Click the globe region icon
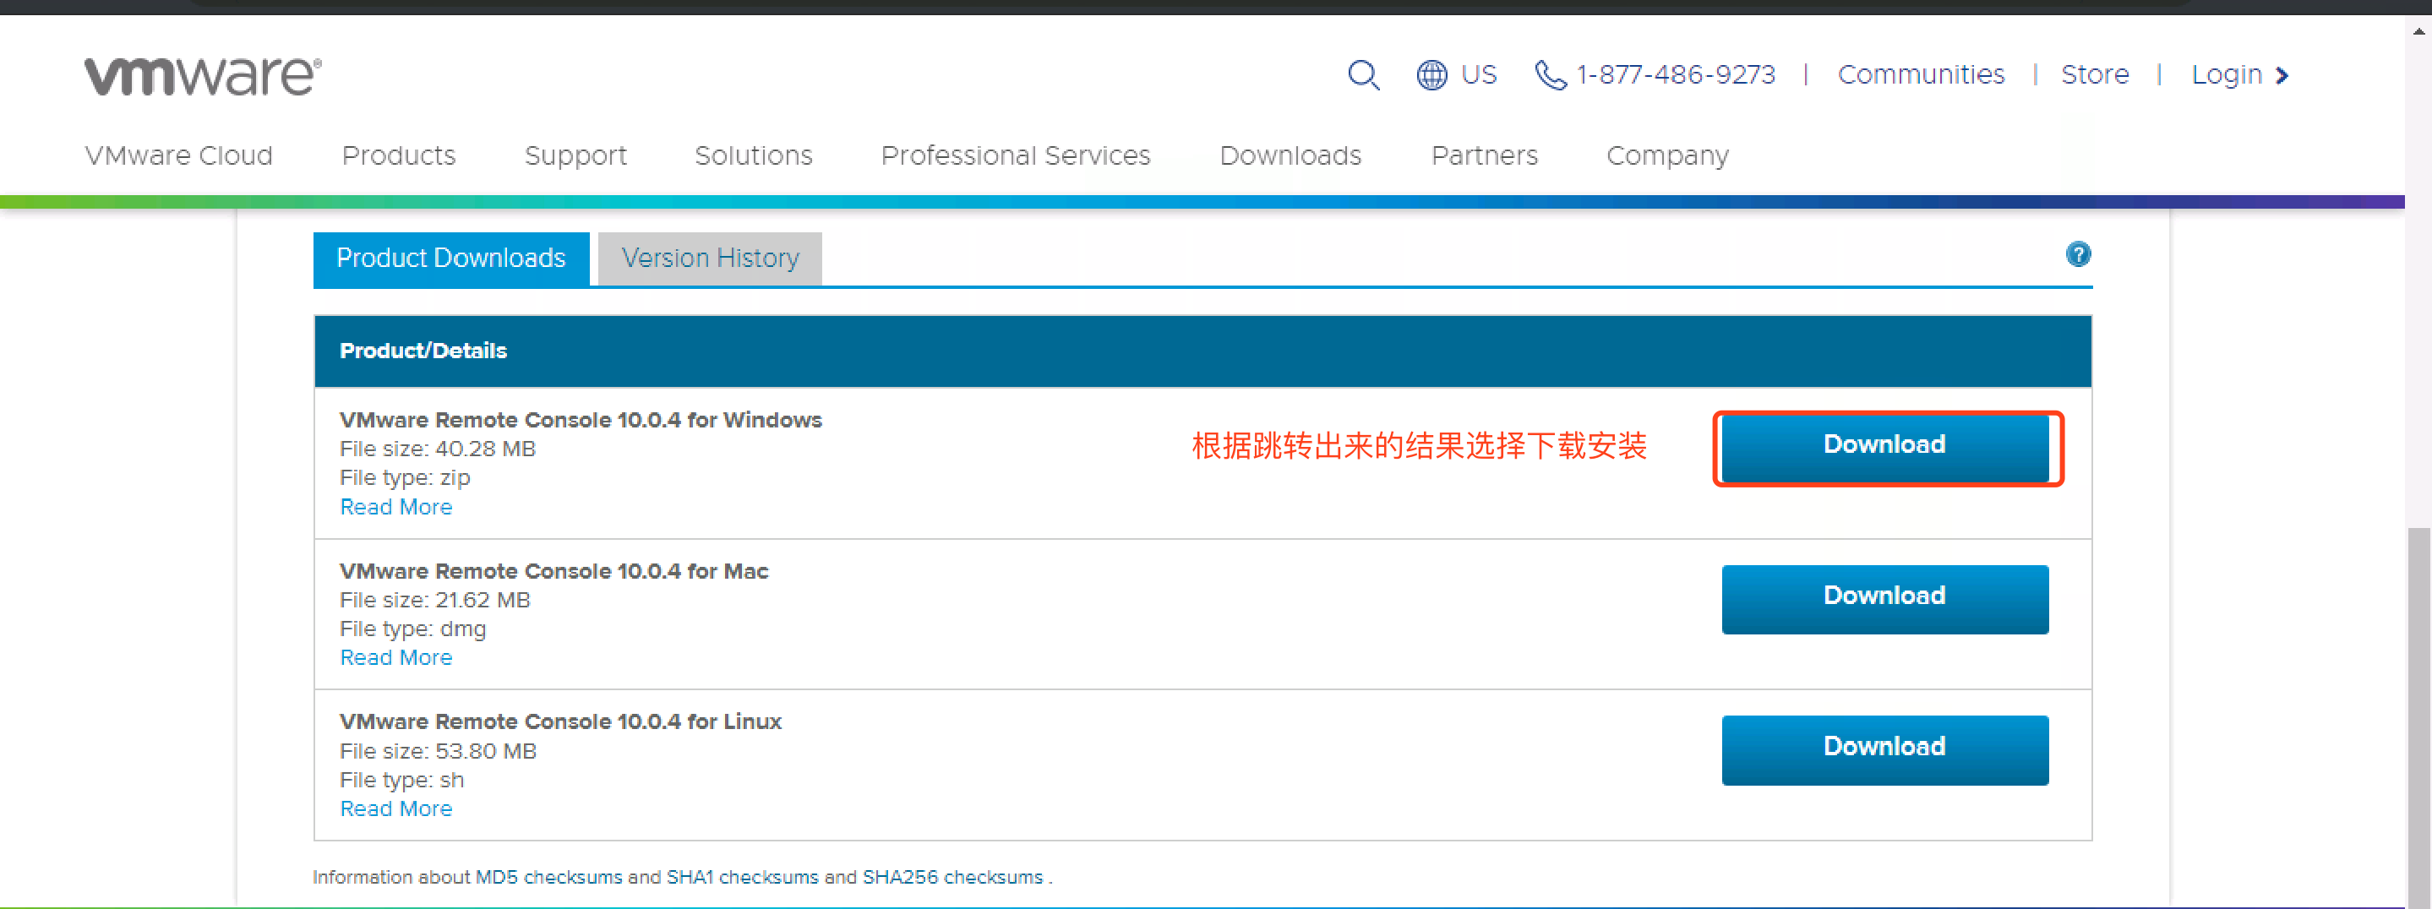The image size is (2432, 909). 1431,74
